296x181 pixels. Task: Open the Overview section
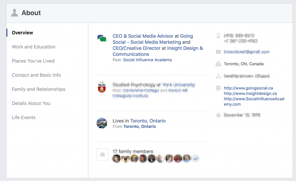click(22, 33)
